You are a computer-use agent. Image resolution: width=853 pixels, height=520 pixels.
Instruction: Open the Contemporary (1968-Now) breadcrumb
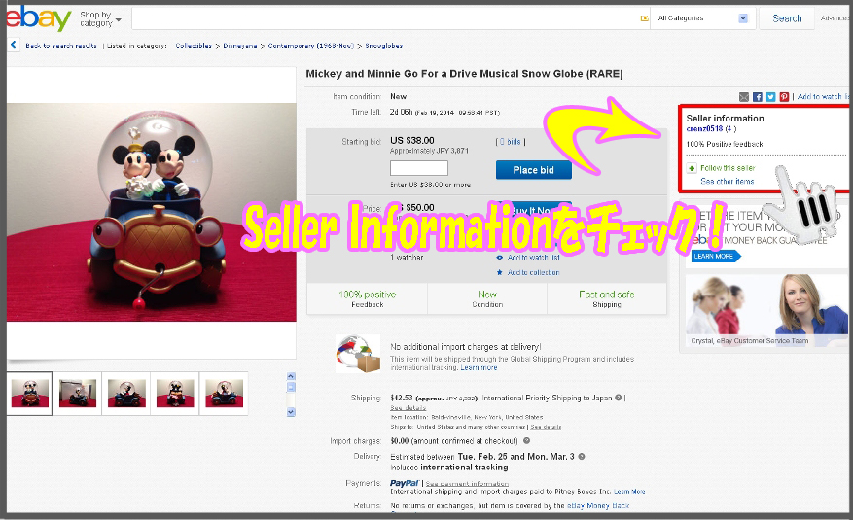click(x=310, y=46)
